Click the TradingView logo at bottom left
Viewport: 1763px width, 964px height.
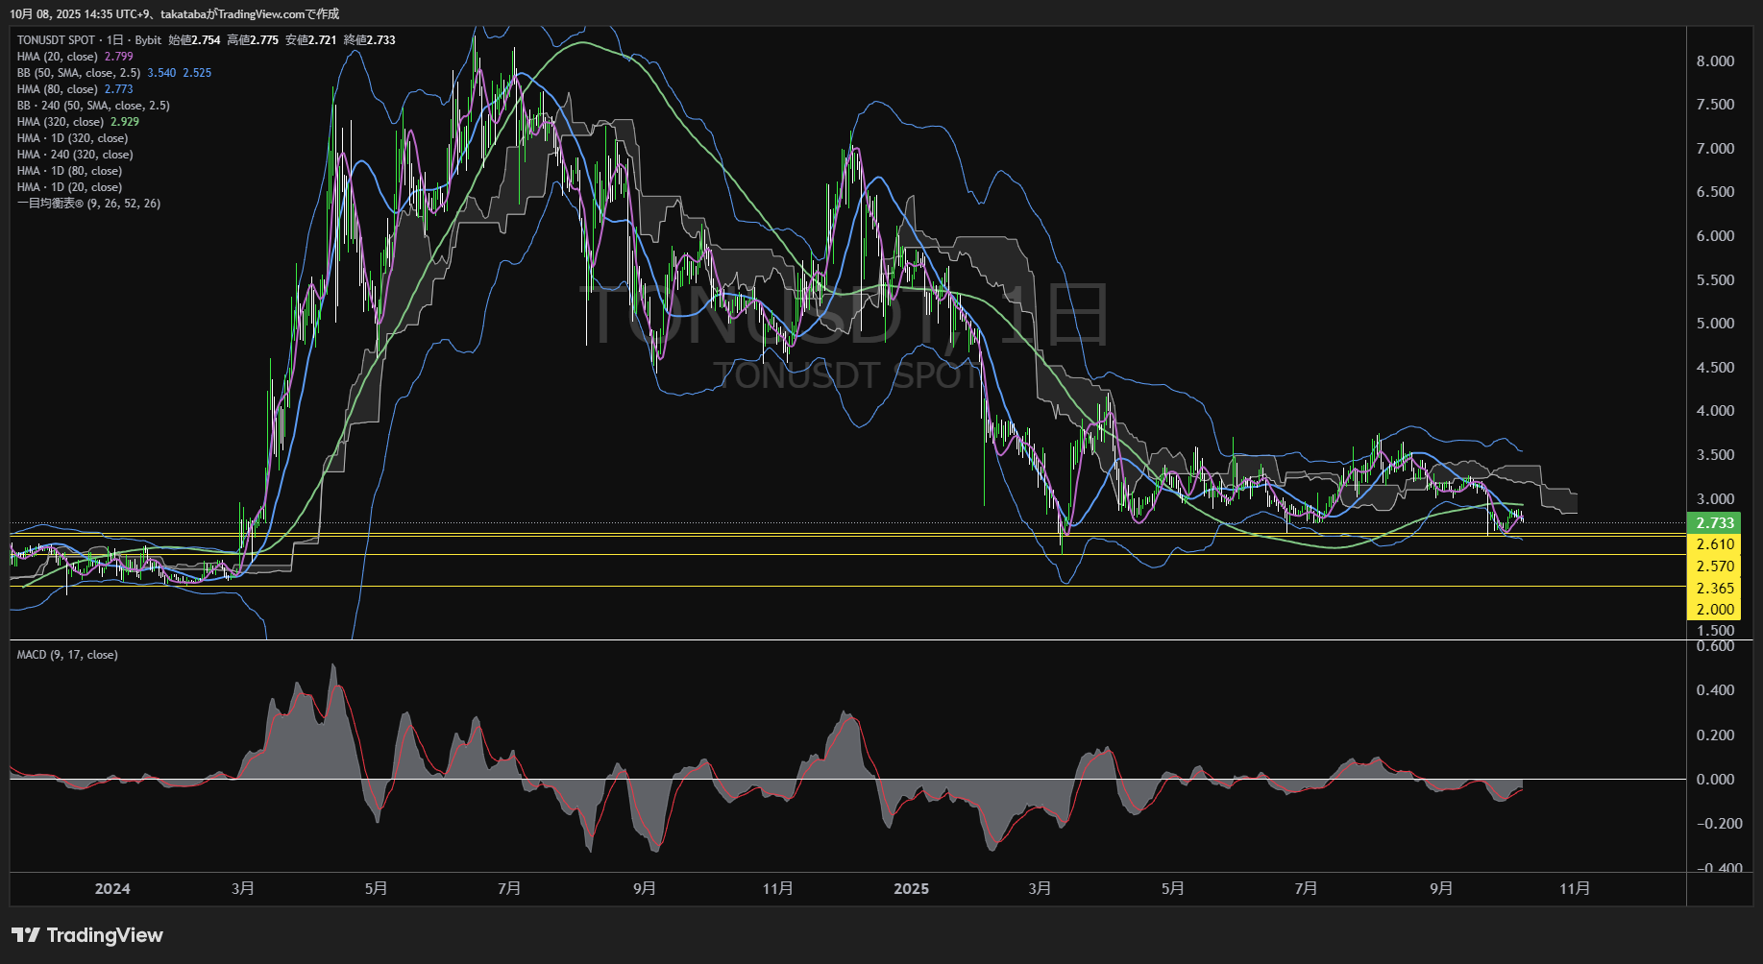[x=87, y=935]
